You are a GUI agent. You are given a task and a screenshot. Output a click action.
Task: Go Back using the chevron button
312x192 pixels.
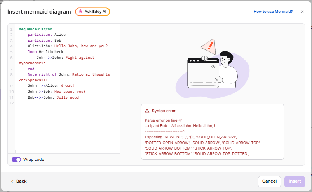tap(19, 181)
